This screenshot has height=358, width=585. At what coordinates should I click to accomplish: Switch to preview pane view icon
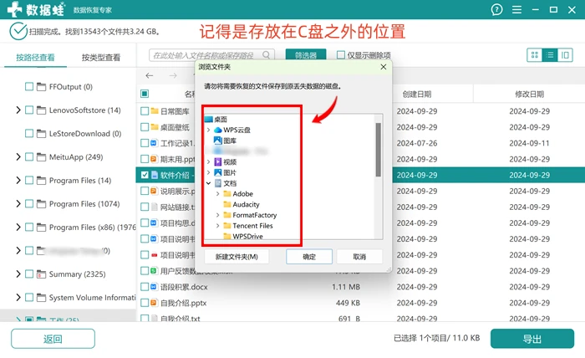565,55
